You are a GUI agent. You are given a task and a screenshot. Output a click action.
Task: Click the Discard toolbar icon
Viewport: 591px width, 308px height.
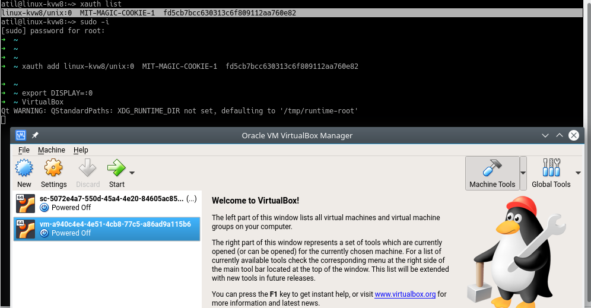pyautogui.click(x=87, y=168)
